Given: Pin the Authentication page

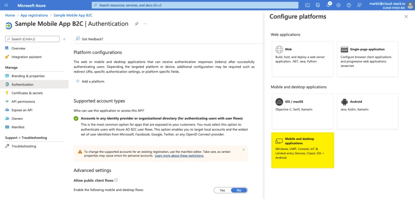Looking at the screenshot, I should [x=136, y=24].
